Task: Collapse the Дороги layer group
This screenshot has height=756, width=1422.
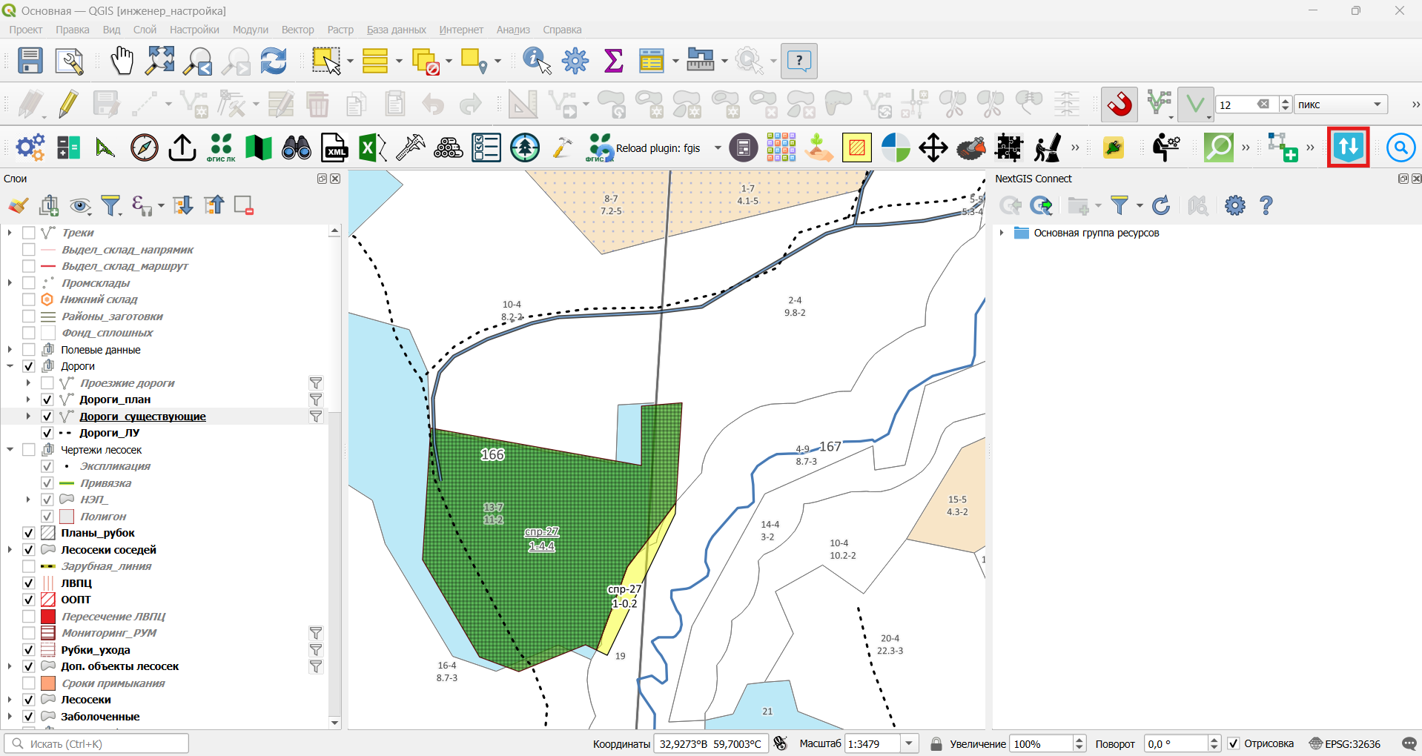Action: pyautogui.click(x=10, y=366)
